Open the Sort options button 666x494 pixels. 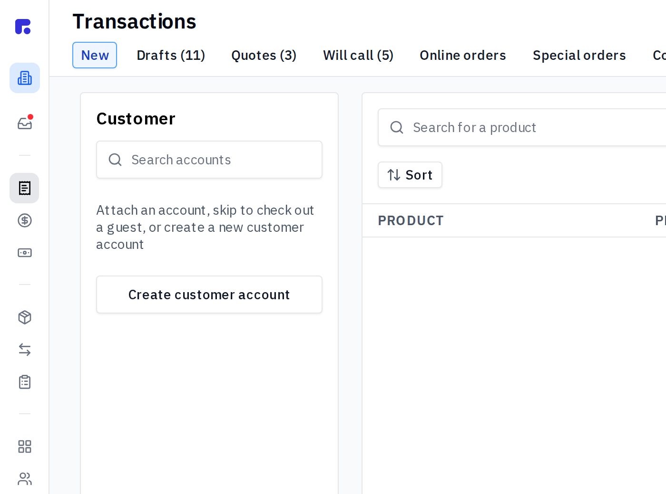[410, 175]
